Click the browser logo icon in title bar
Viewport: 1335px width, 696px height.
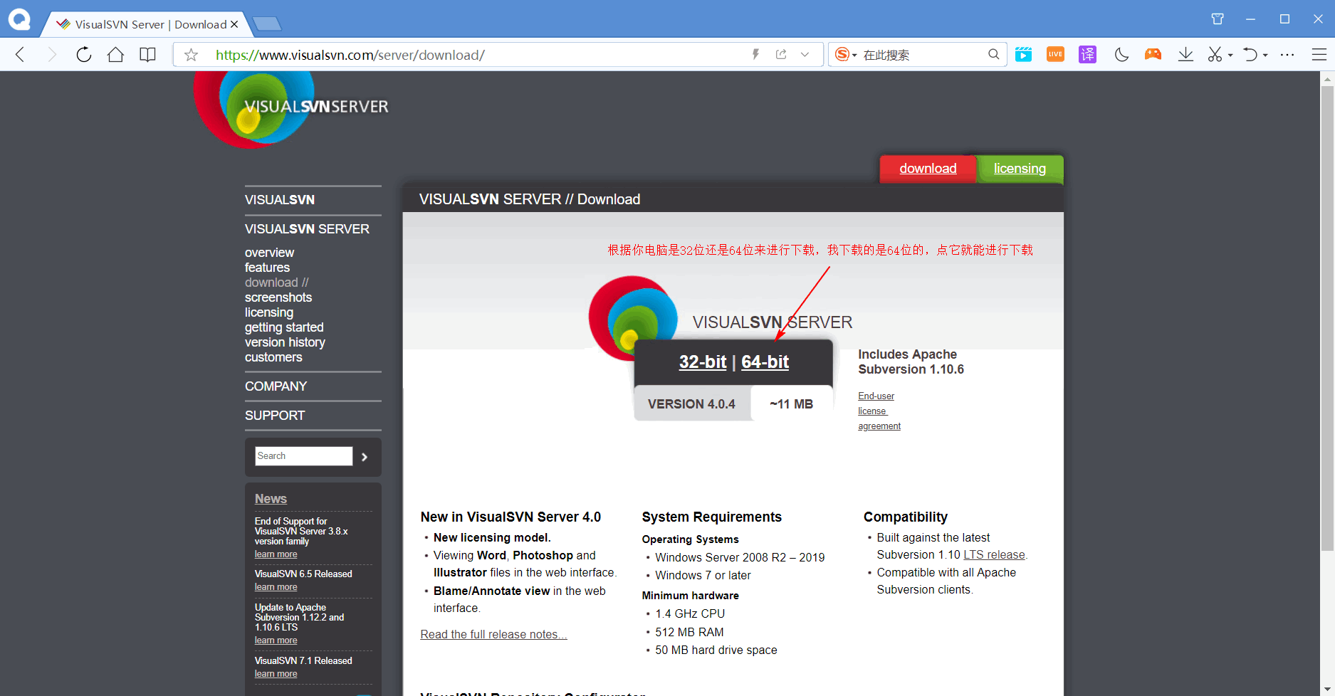point(19,19)
